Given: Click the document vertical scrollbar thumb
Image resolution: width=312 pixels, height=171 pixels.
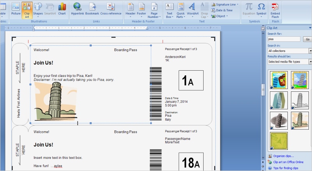Looking at the screenshot, I should pos(263,90).
